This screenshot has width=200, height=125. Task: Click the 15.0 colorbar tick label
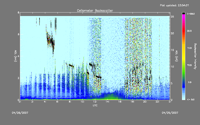pyautogui.click(x=189, y=48)
